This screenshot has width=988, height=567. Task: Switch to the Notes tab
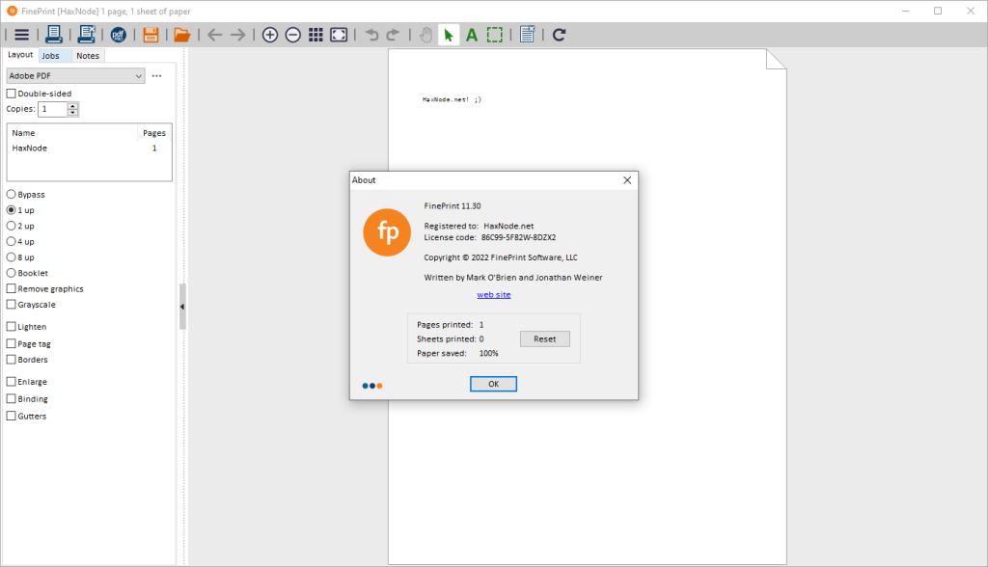88,55
